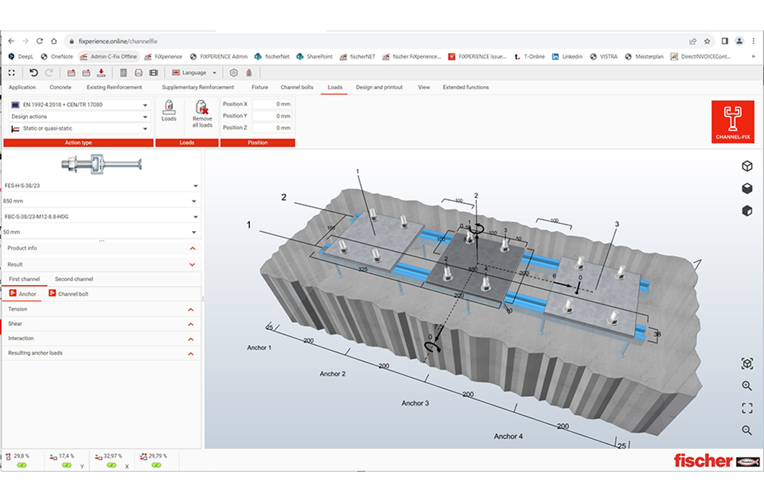This screenshot has width=764, height=502.
Task: Click the undo arrow in toolbar
Action: (x=33, y=73)
